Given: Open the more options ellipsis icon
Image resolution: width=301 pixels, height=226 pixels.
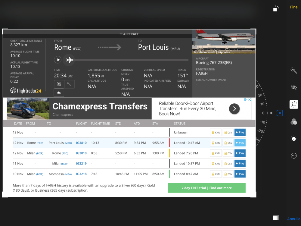Looking at the screenshot, I should (x=294, y=156).
